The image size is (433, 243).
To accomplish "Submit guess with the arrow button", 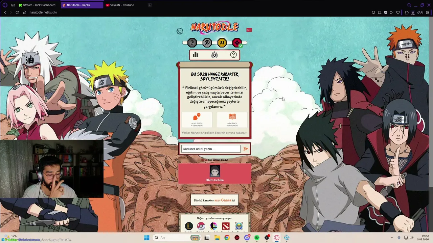I will coord(246,149).
